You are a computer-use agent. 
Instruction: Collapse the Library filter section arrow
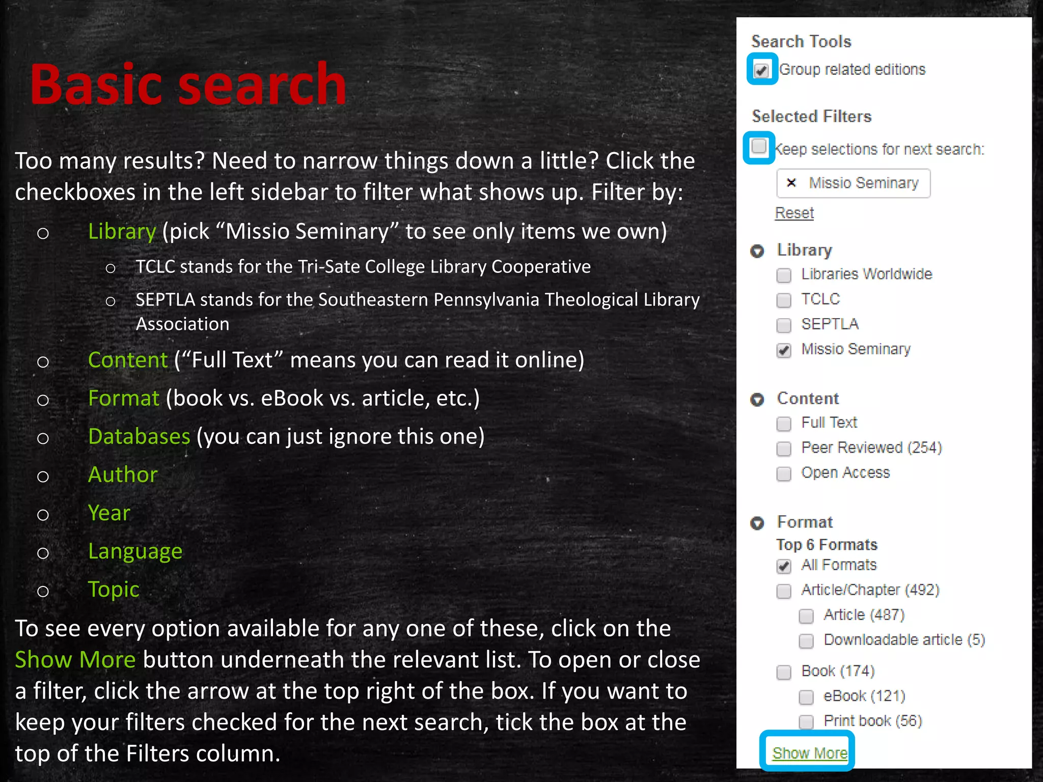[757, 251]
